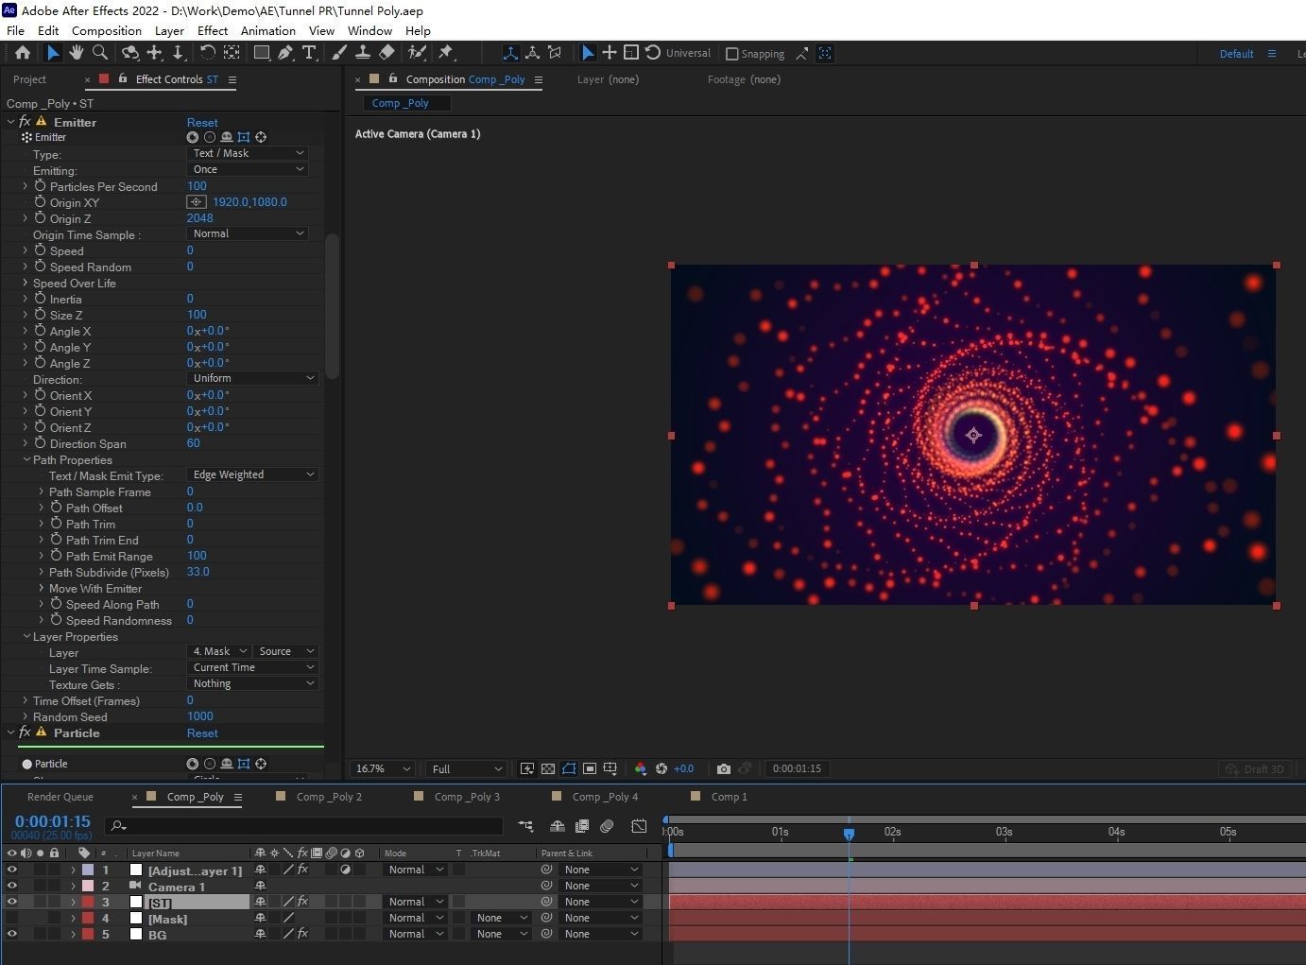
Task: Show the hidden Mask layer
Action: (12, 918)
